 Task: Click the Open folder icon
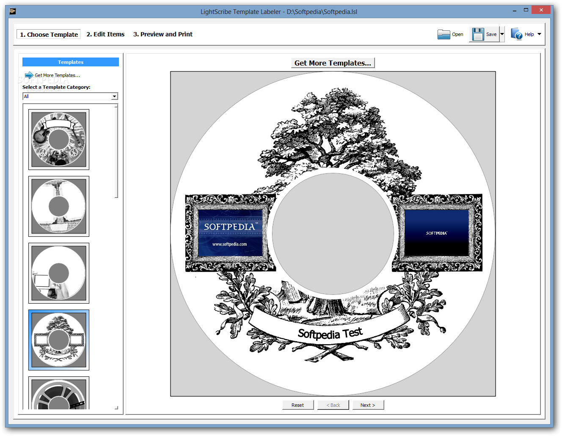pos(444,34)
